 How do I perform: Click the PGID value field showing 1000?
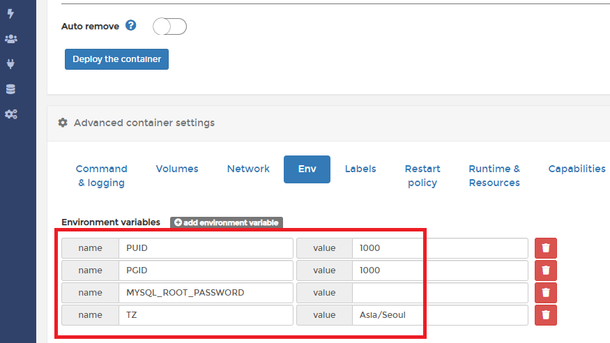click(x=440, y=270)
